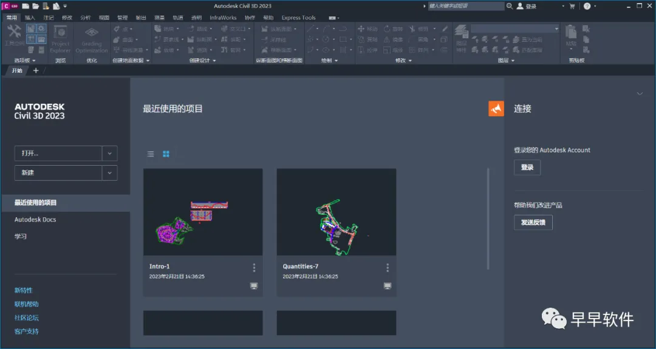
Task: Click the user account icon beside 登录
Action: click(x=519, y=6)
